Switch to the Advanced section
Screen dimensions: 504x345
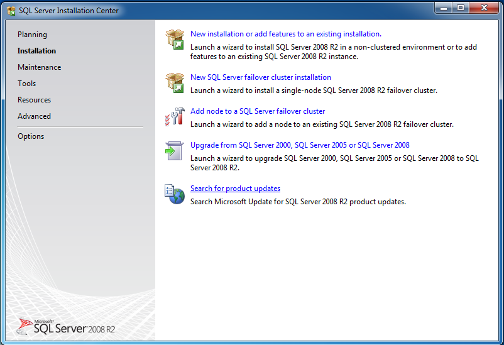[x=34, y=116]
